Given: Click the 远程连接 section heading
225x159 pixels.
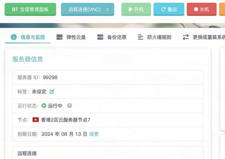Looking at the screenshot, I should (27, 153).
